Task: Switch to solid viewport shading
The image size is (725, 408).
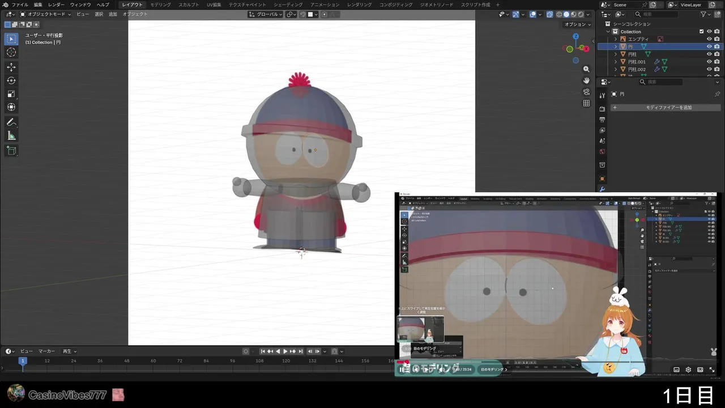Action: (x=566, y=14)
